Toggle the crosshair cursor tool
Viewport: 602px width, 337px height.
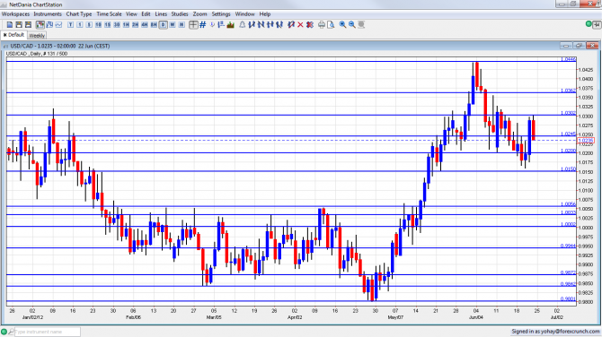click(193, 24)
